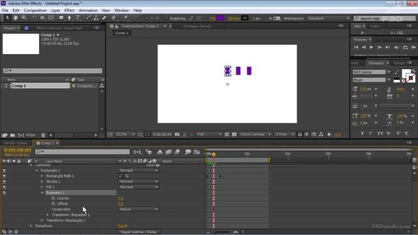Select the Type text tool
The height and width of the screenshot is (235, 418).
[78, 18]
